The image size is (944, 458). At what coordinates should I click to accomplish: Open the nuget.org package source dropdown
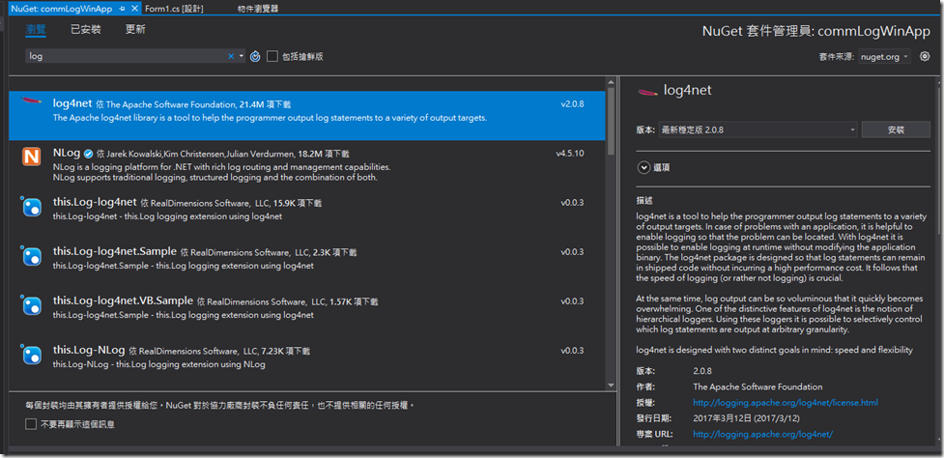coord(884,57)
